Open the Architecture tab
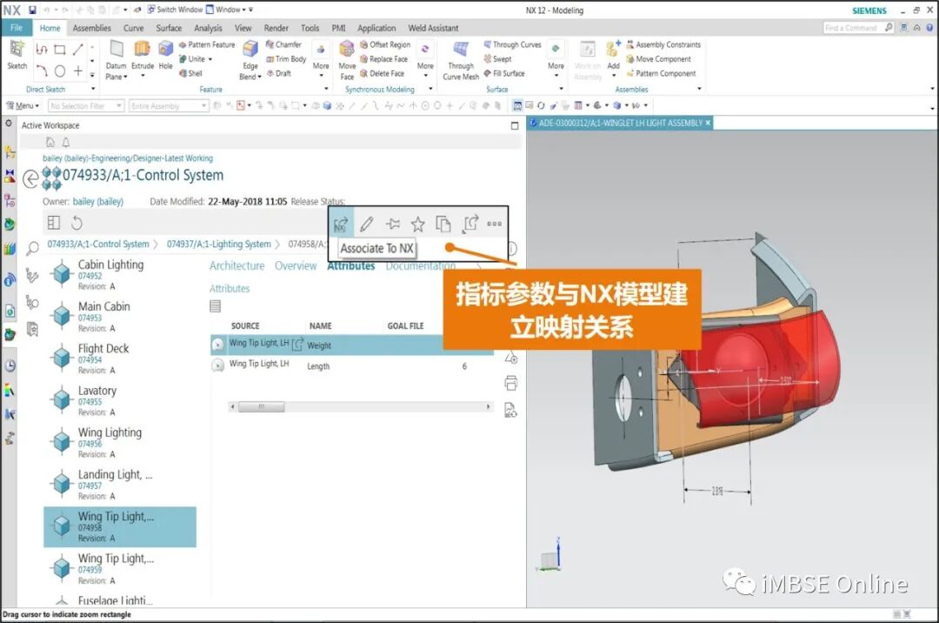This screenshot has height=623, width=939. pos(236,266)
